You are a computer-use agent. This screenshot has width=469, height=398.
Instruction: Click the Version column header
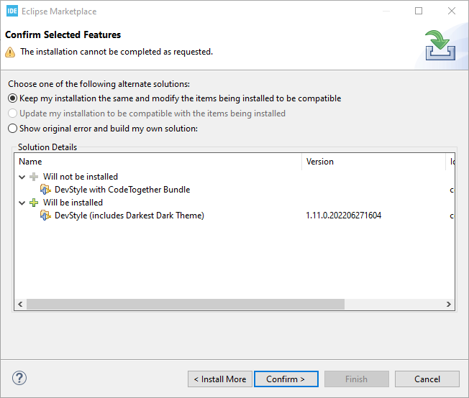click(x=374, y=162)
